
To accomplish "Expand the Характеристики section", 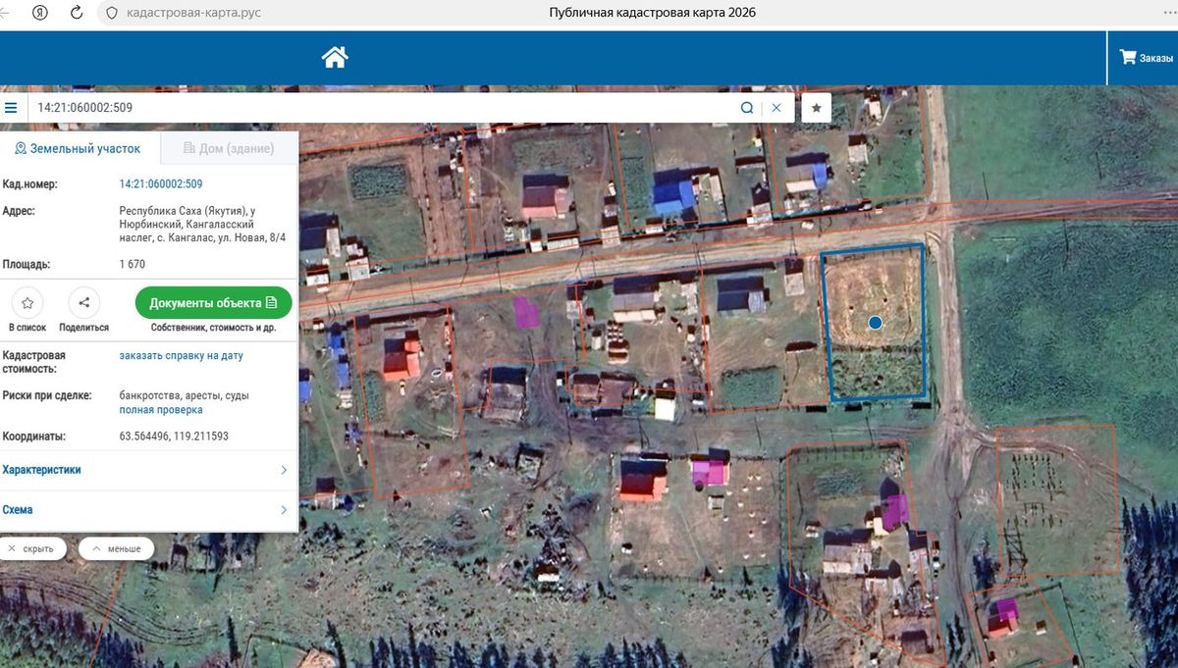I will coord(147,470).
